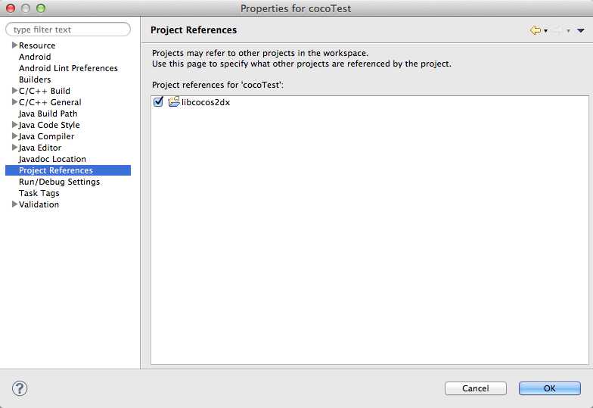593x408 pixels.
Task: Open the Java Build Path page
Action: (48, 114)
